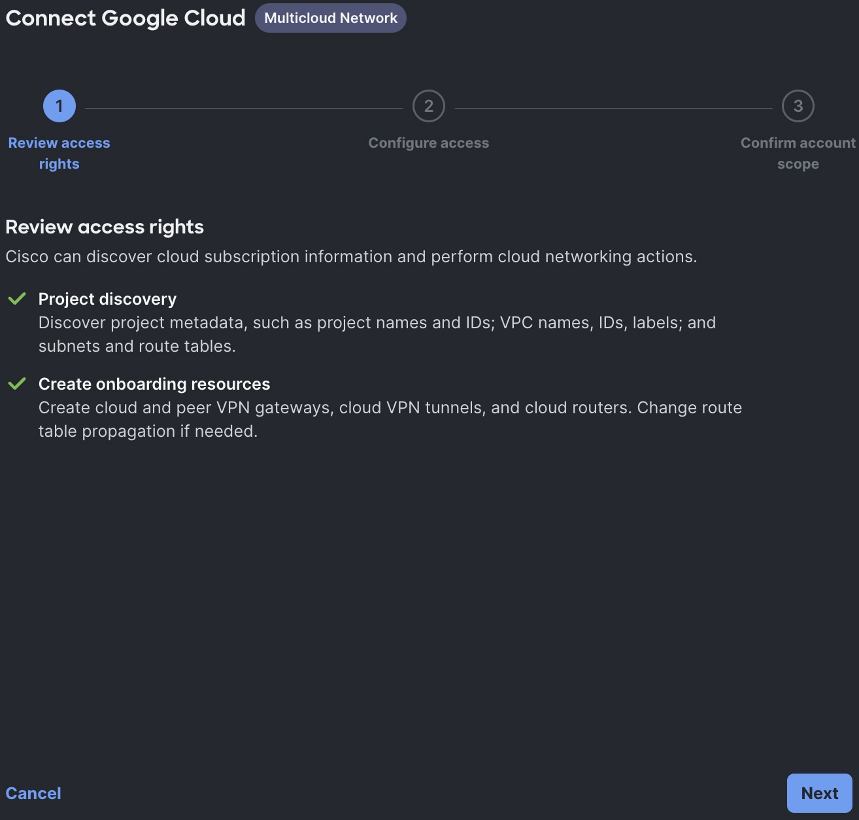
Task: Click the sentence starting 'Cisco can discover cloud subscription'
Action: (x=351, y=256)
